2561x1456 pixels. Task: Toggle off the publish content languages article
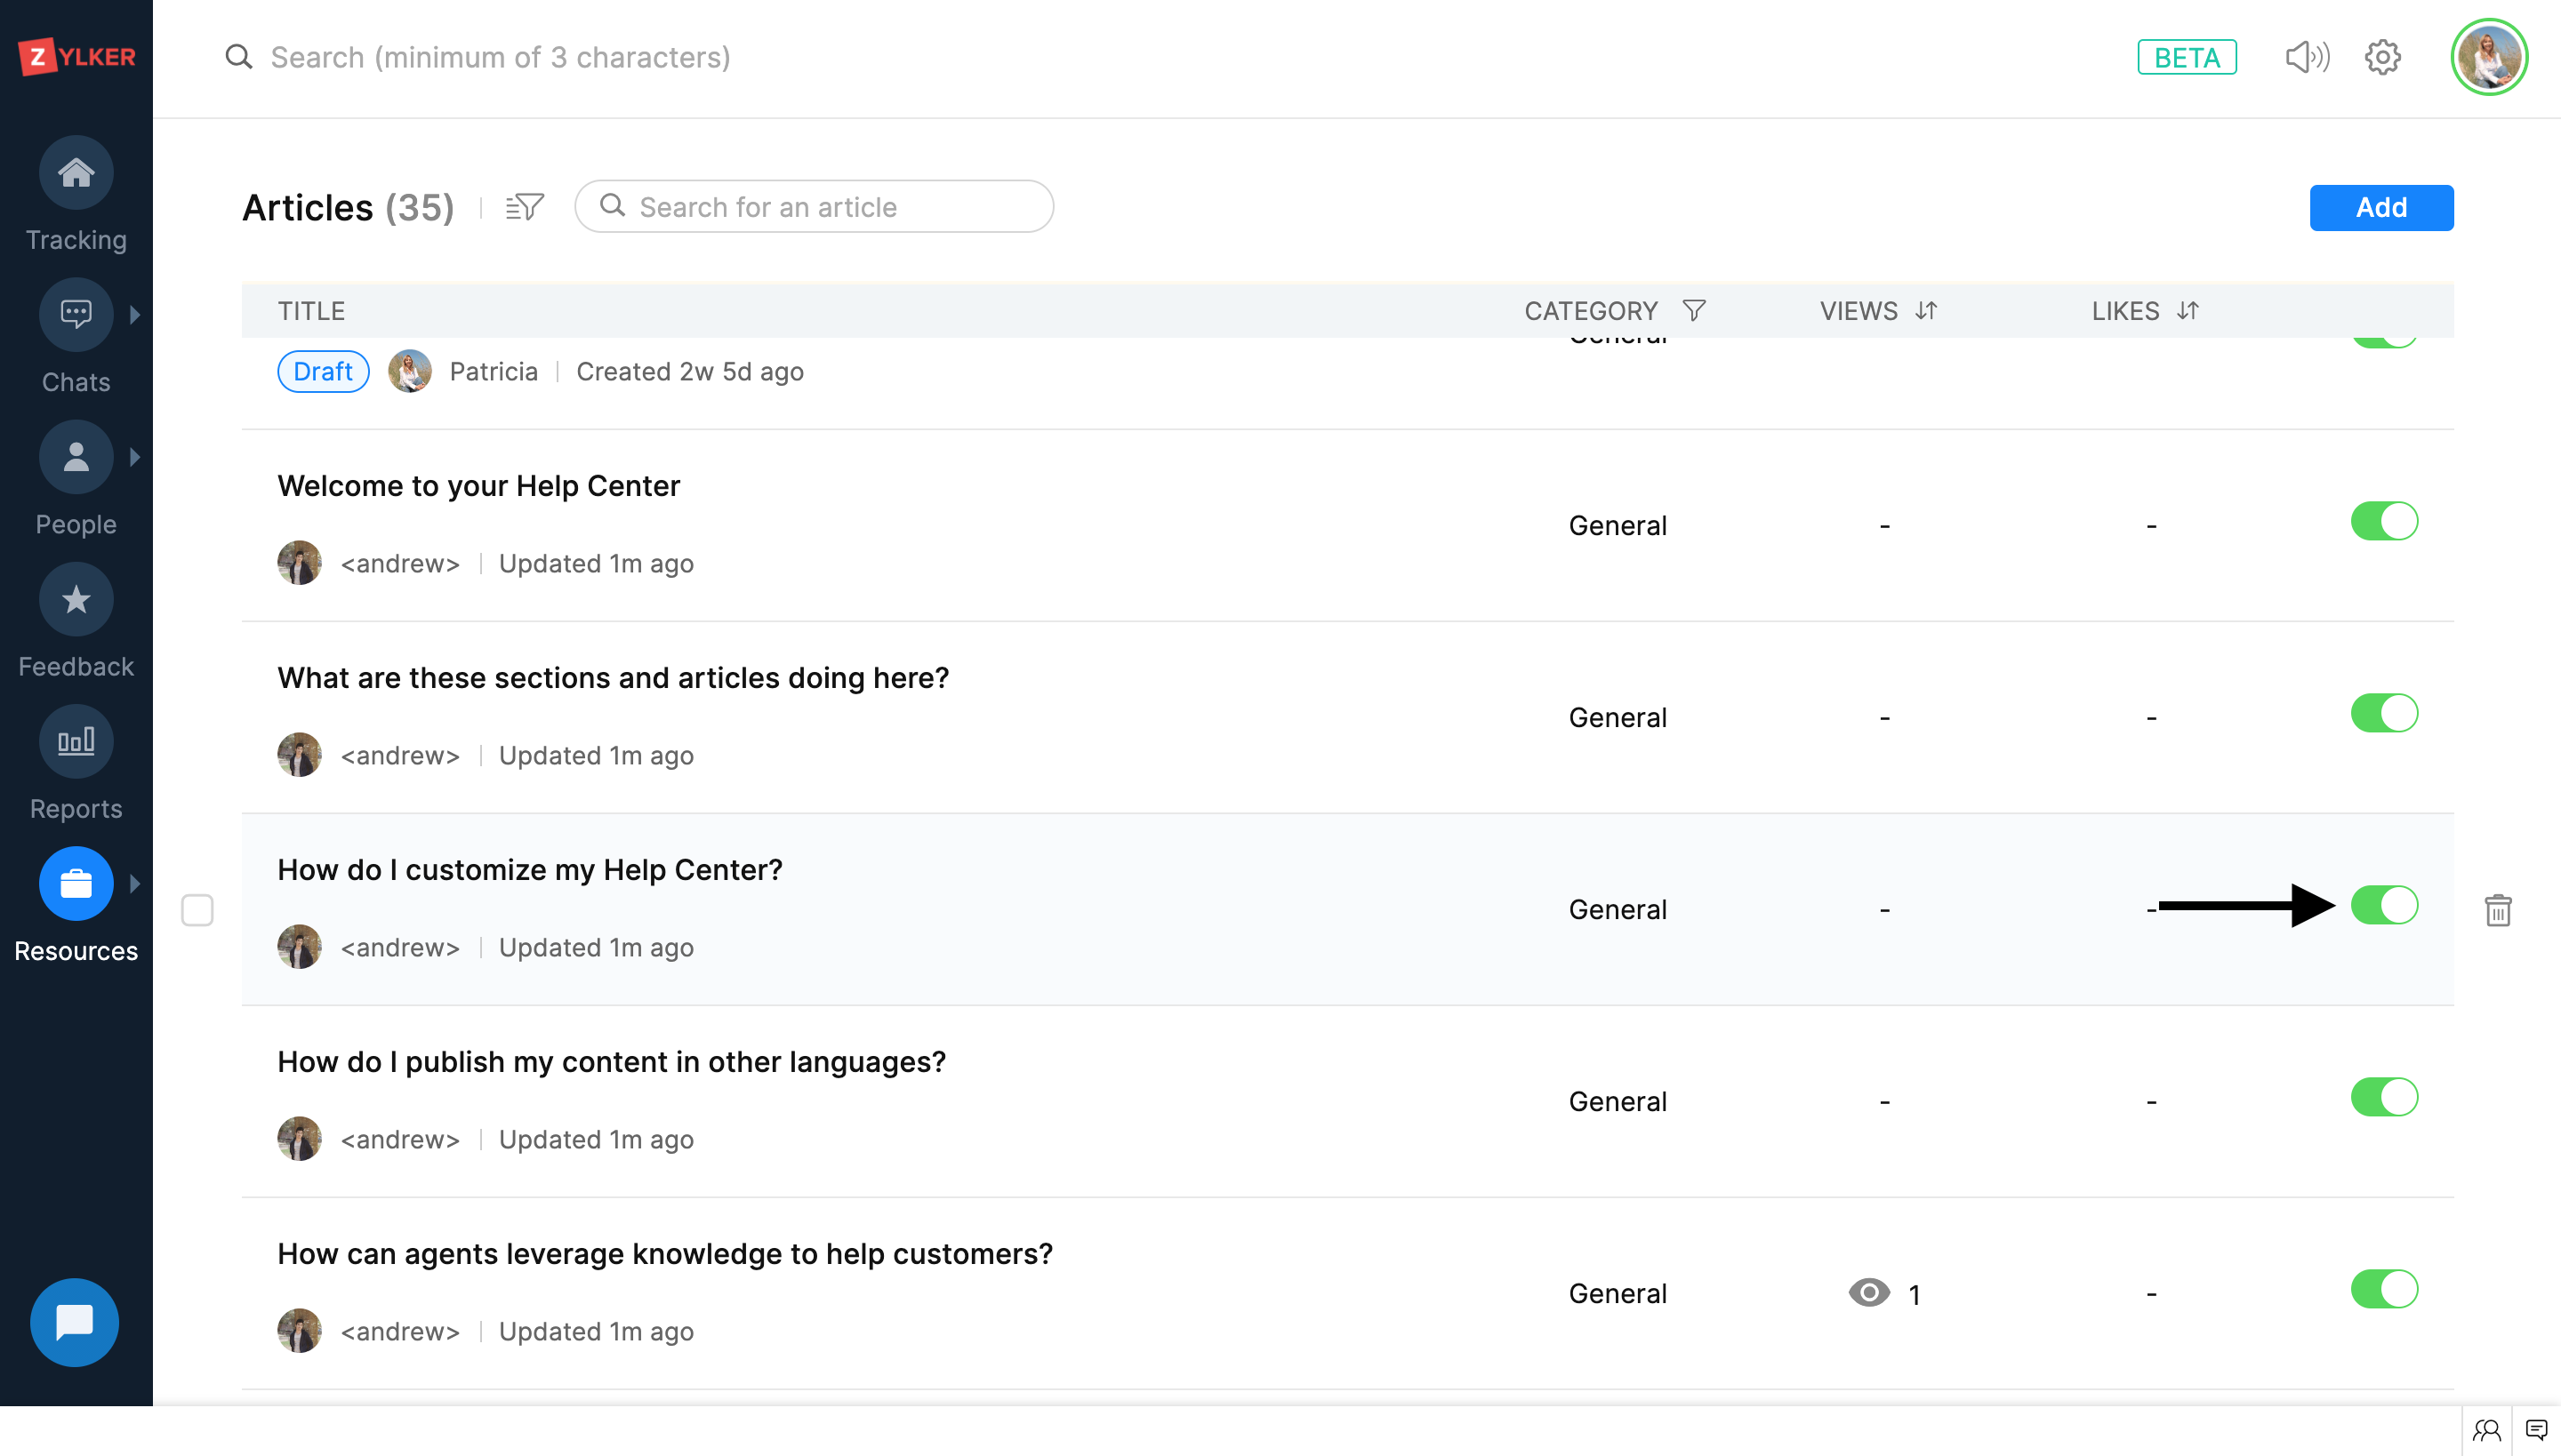point(2384,1097)
